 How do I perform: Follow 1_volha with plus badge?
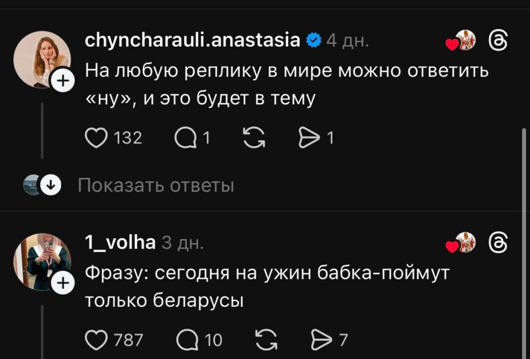click(x=63, y=283)
